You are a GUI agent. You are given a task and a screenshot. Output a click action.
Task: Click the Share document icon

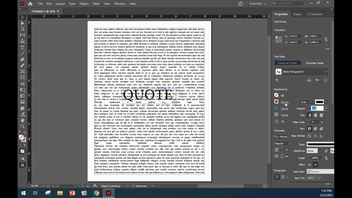coord(240,4)
